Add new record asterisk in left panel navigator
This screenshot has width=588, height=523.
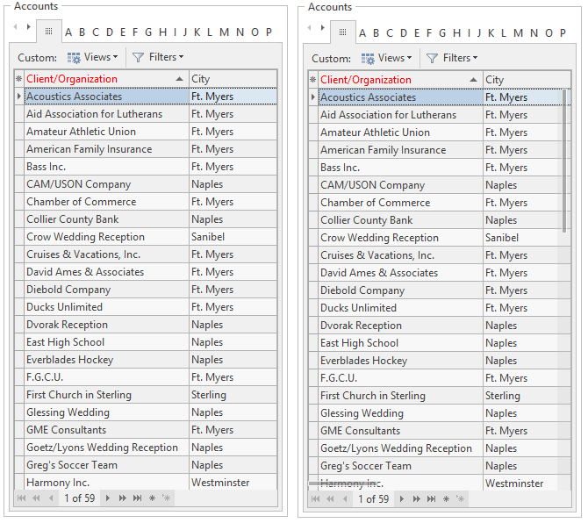click(152, 498)
